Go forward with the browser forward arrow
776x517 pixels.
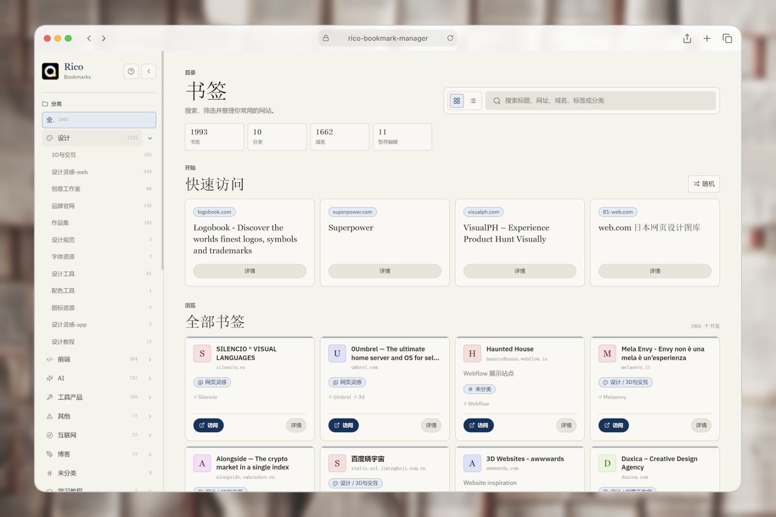point(103,38)
